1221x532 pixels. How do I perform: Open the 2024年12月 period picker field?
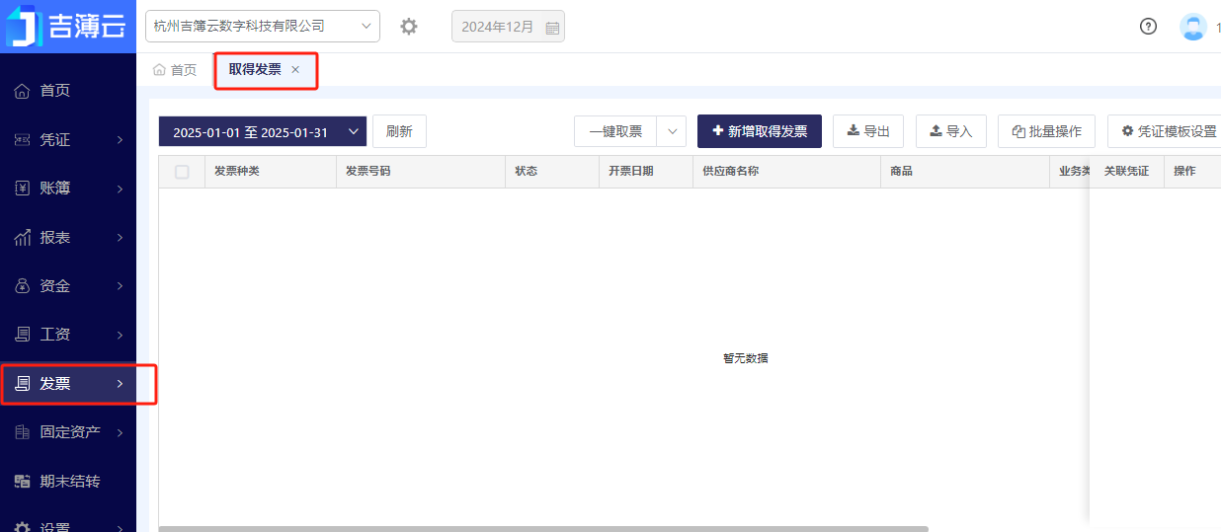[508, 27]
